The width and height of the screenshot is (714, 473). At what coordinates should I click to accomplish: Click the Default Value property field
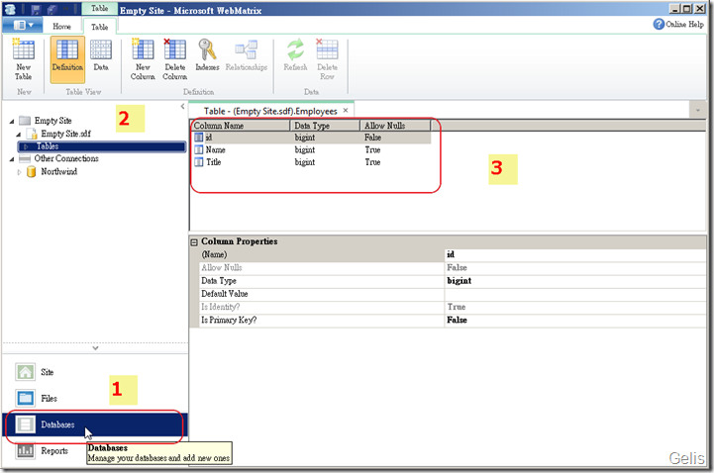pyautogui.click(x=575, y=294)
